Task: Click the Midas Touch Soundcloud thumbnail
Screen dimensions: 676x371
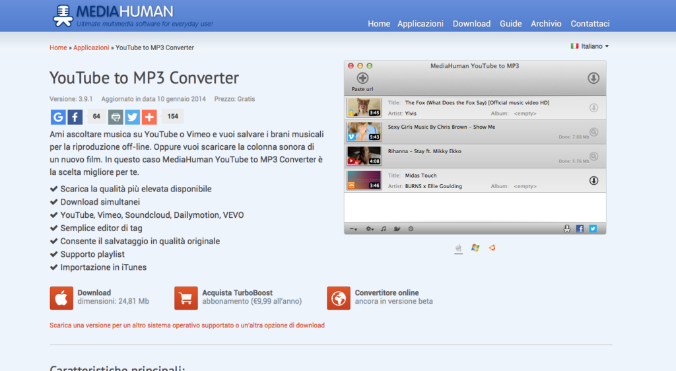Action: coord(364,180)
